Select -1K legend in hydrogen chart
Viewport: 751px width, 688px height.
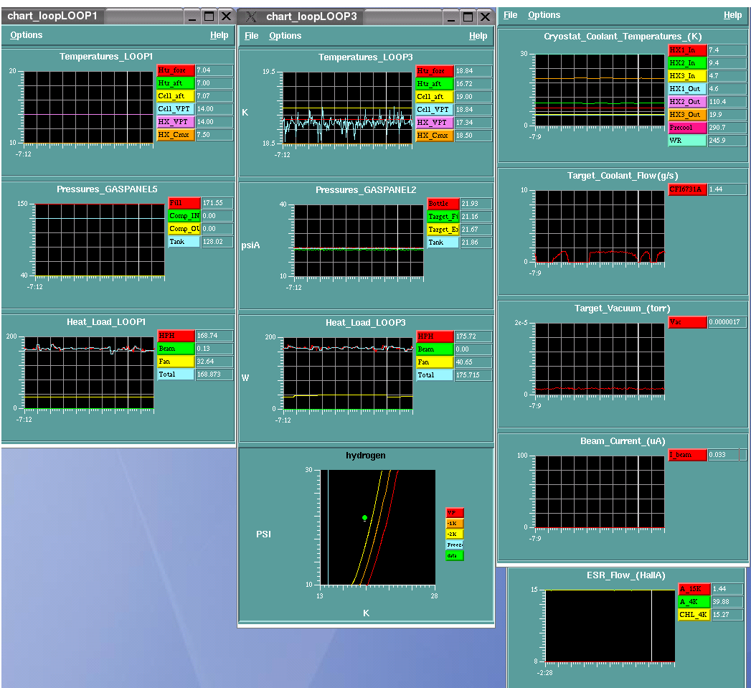455,524
